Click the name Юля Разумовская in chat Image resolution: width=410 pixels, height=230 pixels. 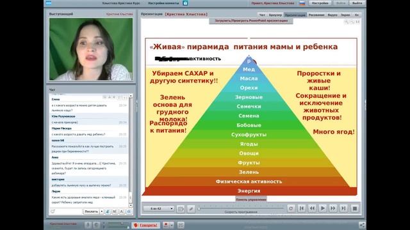[x=63, y=116]
